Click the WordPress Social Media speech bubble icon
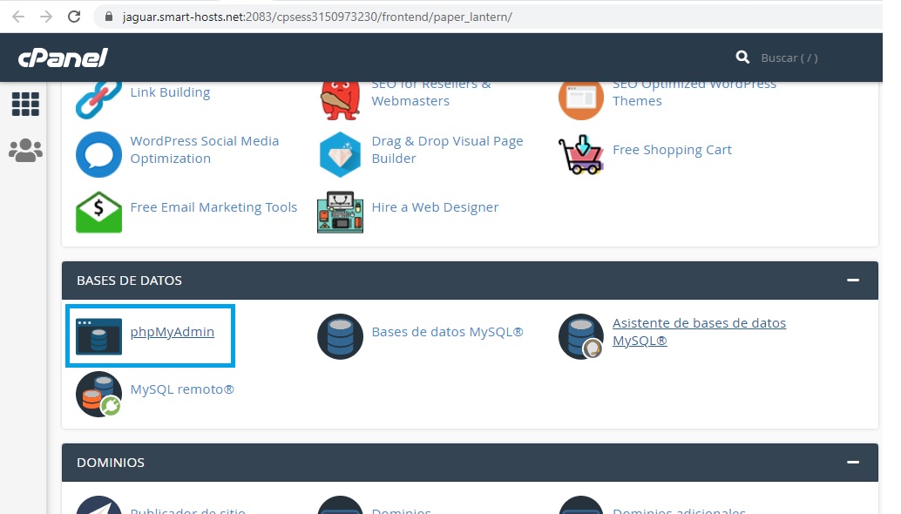Viewport: 901px width, 514px height. pos(98,154)
